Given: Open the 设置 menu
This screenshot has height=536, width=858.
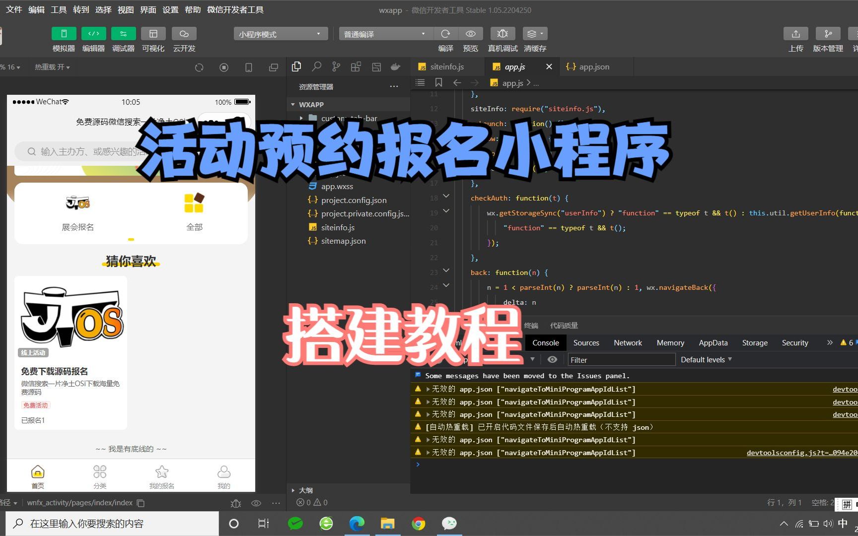Looking at the screenshot, I should pos(170,9).
